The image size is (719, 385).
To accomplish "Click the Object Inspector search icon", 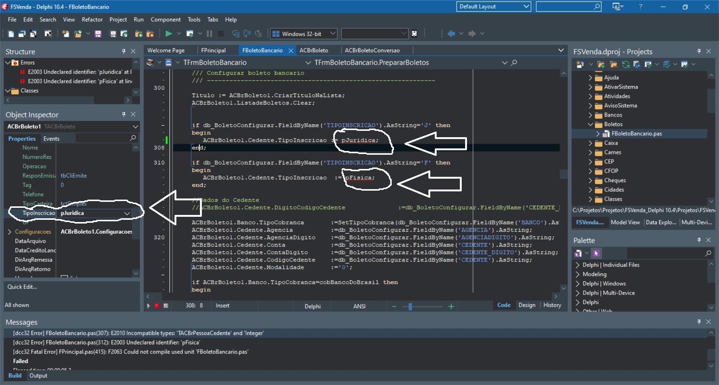I will [x=133, y=138].
